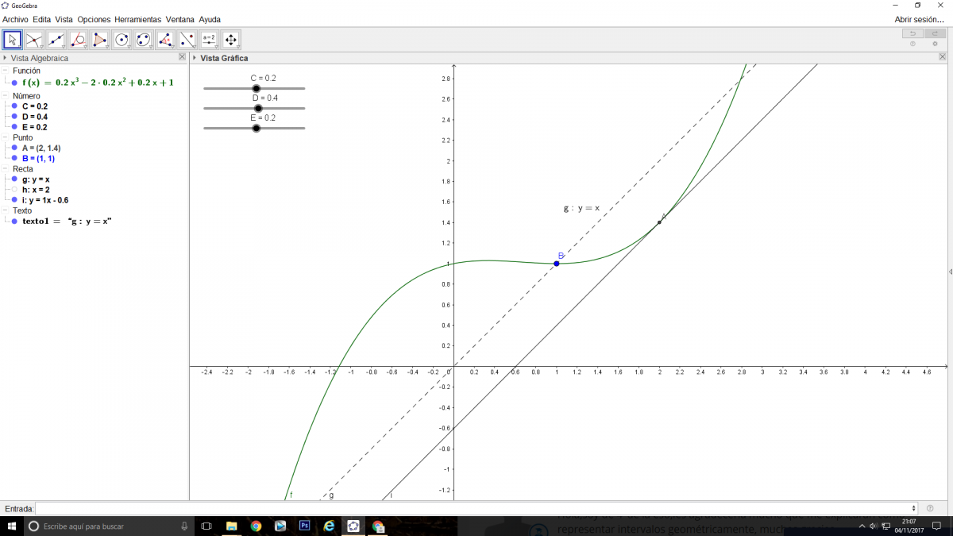Choose the Intersect point tool

[34, 39]
